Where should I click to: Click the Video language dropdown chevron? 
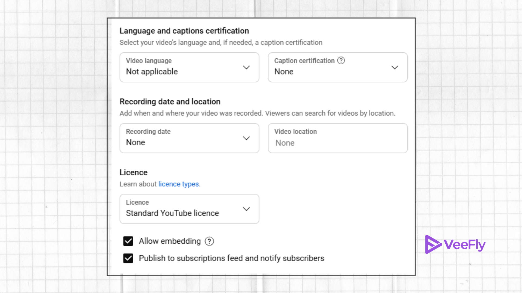246,67
